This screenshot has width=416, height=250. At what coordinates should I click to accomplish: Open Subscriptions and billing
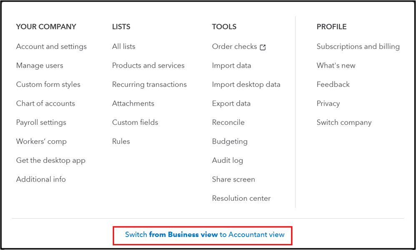tap(358, 46)
